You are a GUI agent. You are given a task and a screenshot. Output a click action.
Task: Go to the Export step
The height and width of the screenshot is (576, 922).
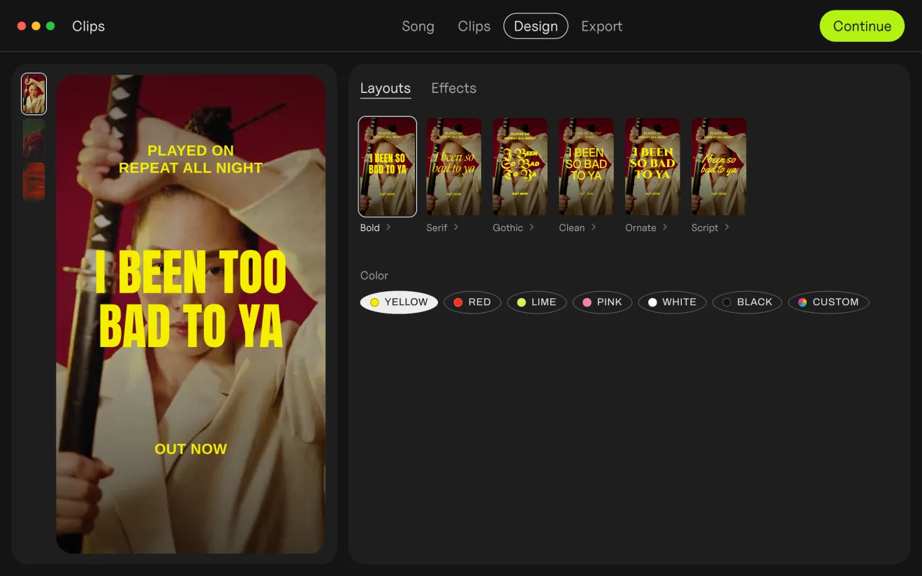(601, 27)
